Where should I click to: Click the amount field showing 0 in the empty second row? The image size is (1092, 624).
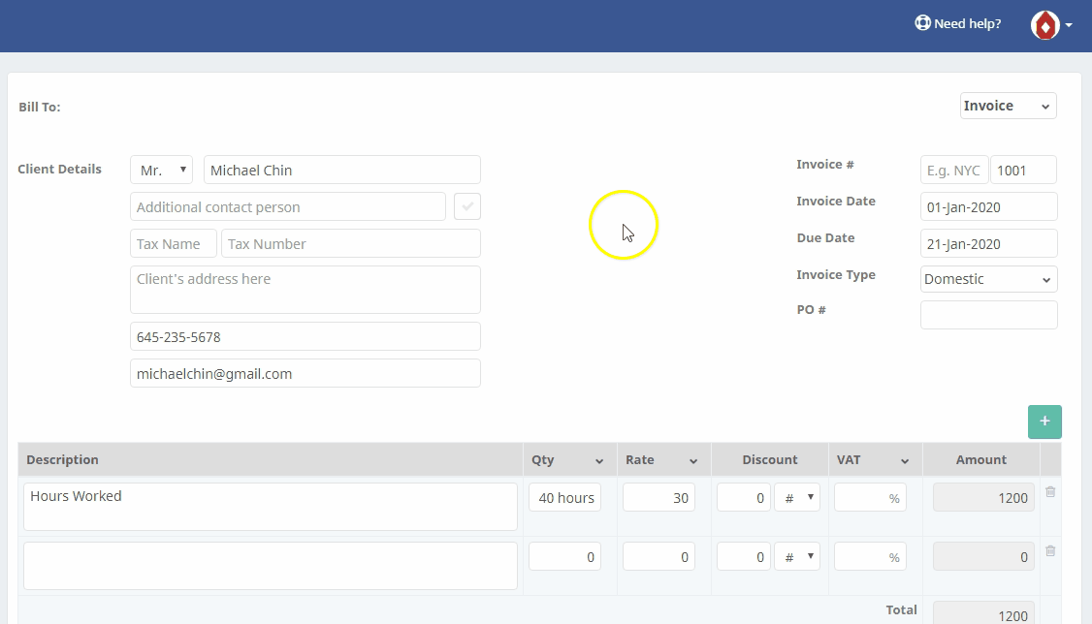pyautogui.click(x=983, y=556)
